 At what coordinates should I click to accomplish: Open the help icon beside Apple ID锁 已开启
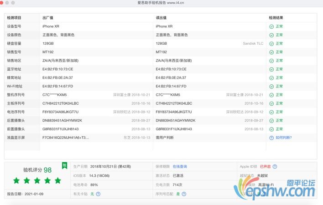[275, 167]
